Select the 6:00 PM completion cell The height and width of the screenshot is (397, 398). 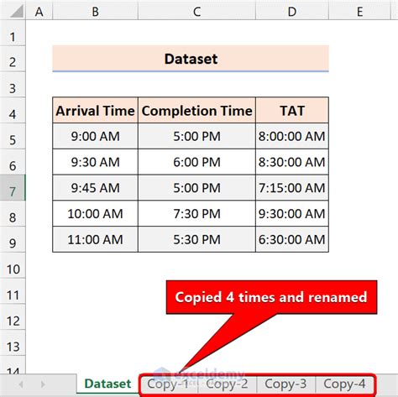pyautogui.click(x=196, y=162)
